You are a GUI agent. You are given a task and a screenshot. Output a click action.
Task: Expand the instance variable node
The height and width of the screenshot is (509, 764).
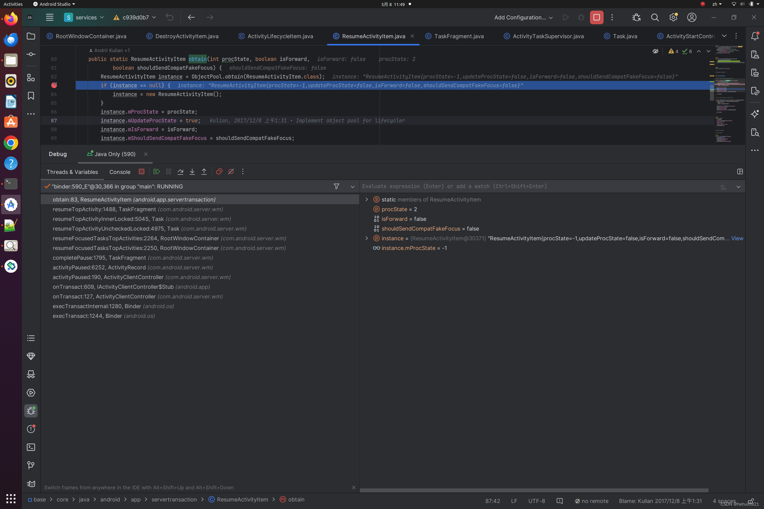click(x=367, y=238)
